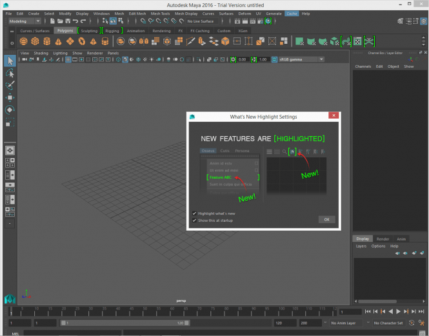
Task: Switch to four view panel layout
Action: click(10, 163)
